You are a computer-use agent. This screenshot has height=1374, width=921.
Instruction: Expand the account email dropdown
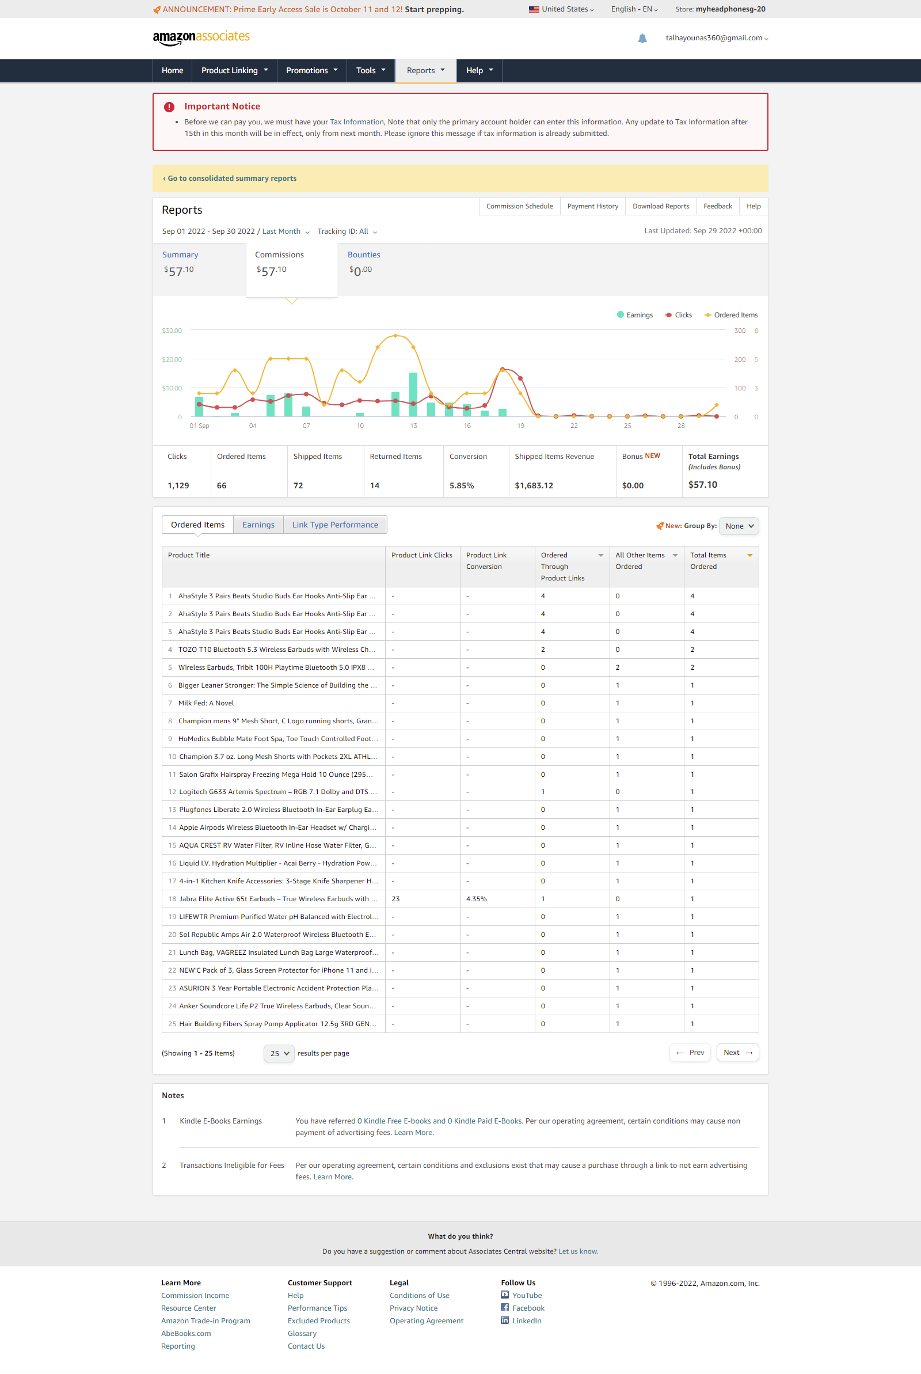(717, 38)
